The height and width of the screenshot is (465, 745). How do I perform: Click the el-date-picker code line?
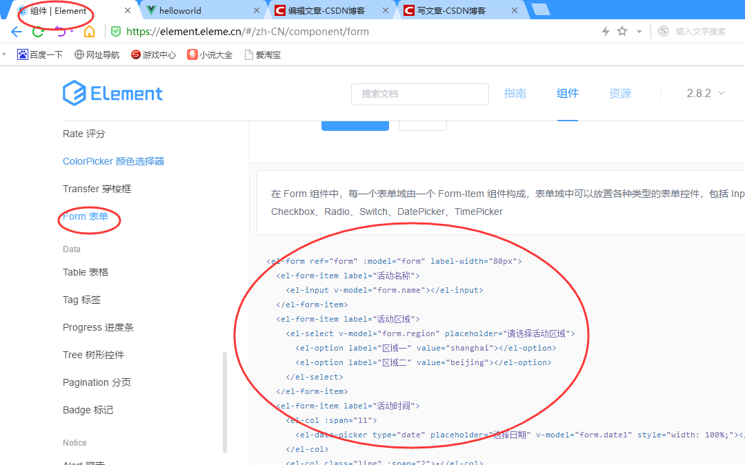point(520,435)
